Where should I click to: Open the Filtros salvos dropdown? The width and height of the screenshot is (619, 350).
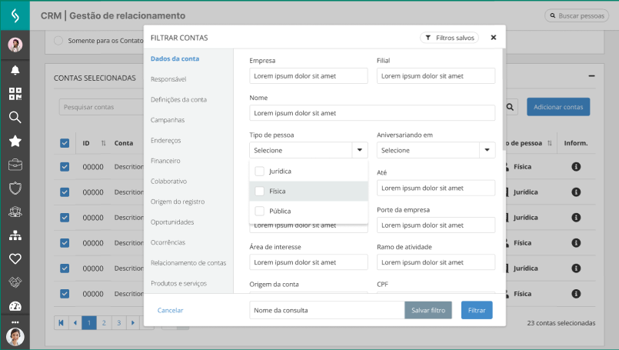pyautogui.click(x=450, y=37)
